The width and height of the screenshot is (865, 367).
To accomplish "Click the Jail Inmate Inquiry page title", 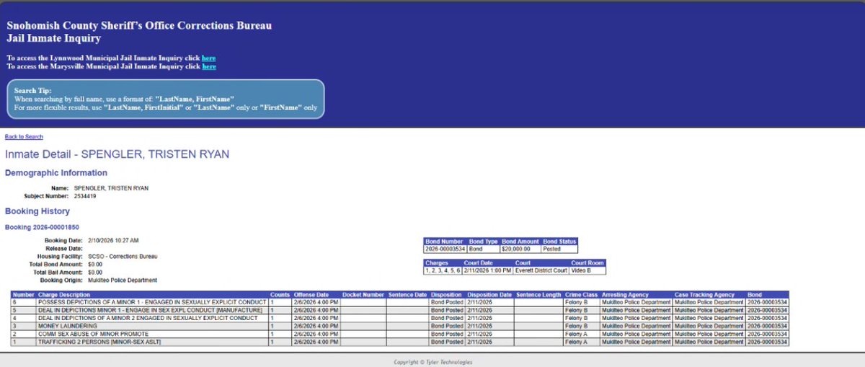I will [x=54, y=38].
